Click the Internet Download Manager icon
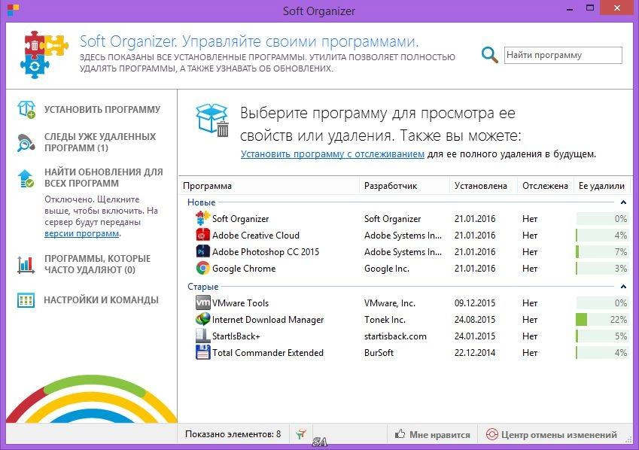The height and width of the screenshot is (450, 639). pos(202,320)
